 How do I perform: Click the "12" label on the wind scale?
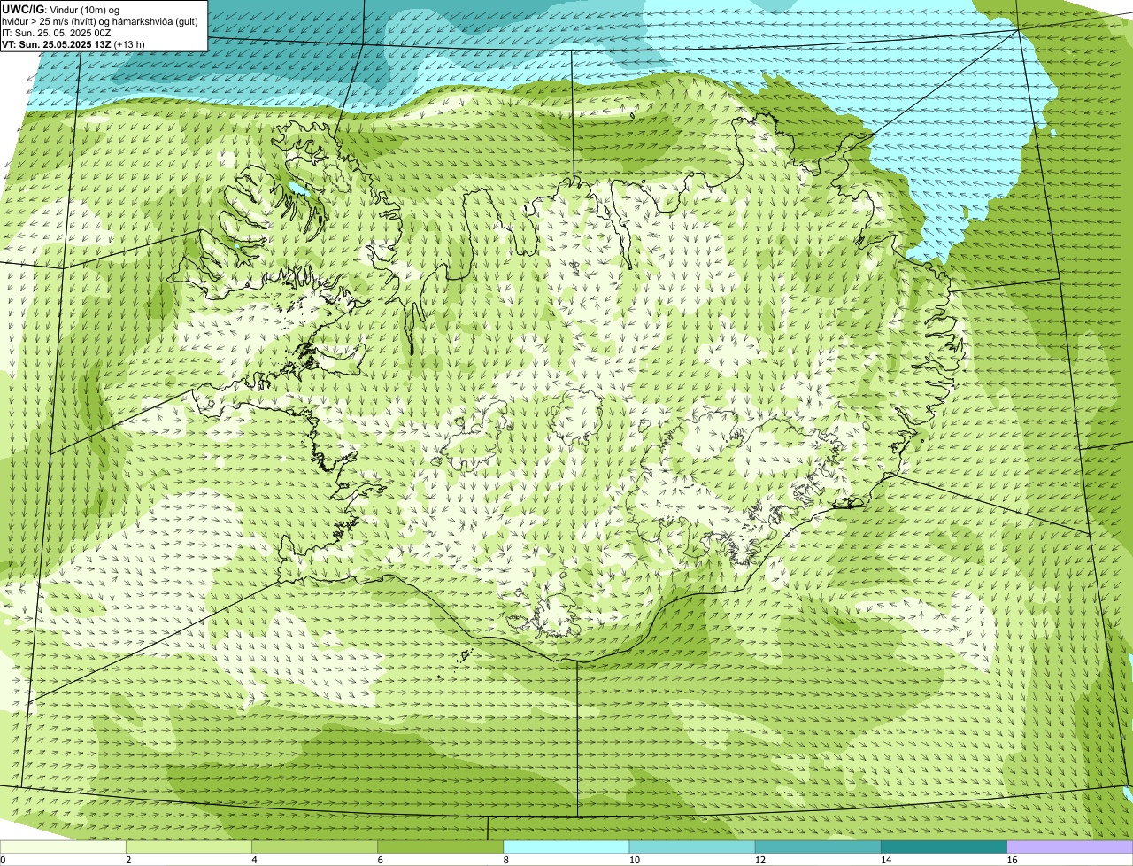pos(759,860)
